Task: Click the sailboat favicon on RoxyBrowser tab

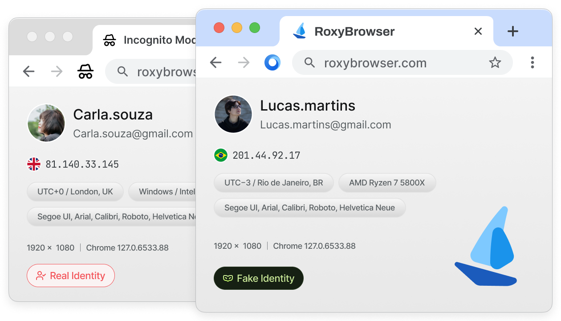Action: click(300, 31)
